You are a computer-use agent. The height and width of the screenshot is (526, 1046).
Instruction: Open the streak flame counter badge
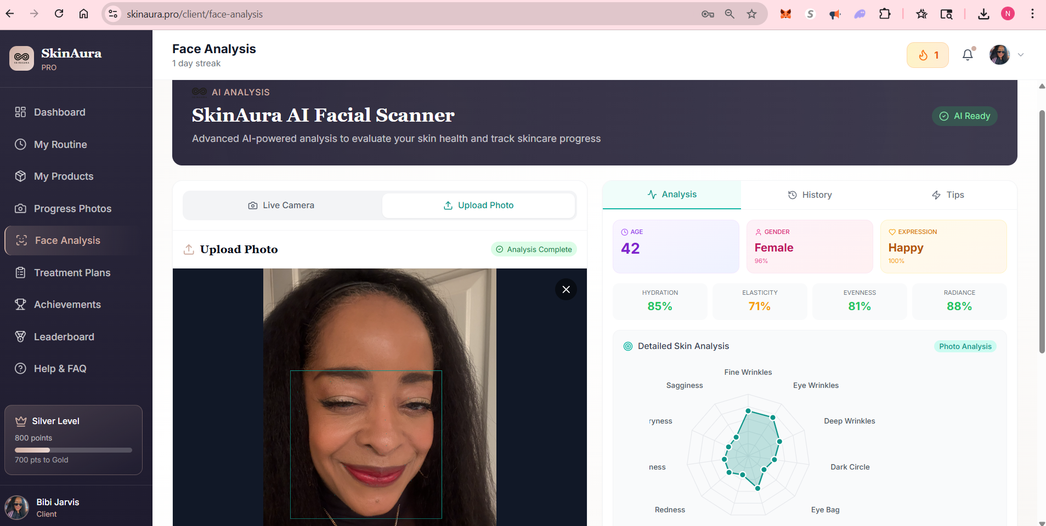pyautogui.click(x=928, y=55)
